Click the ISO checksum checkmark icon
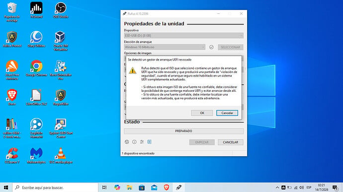This screenshot has height=192, width=343. (x=211, y=47)
